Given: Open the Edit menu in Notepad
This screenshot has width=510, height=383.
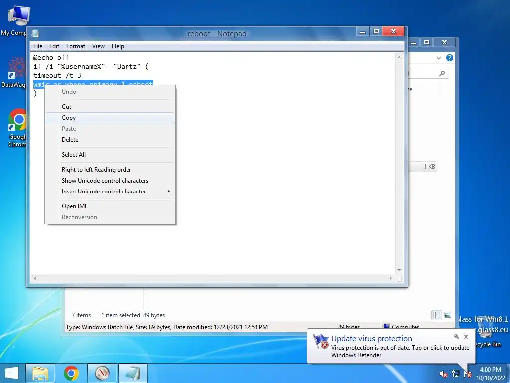Looking at the screenshot, I should point(54,46).
